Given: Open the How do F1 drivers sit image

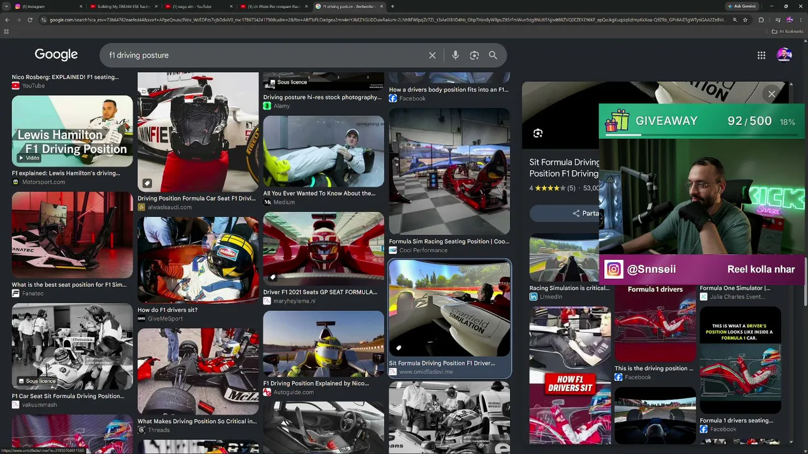Looking at the screenshot, I should point(198,260).
